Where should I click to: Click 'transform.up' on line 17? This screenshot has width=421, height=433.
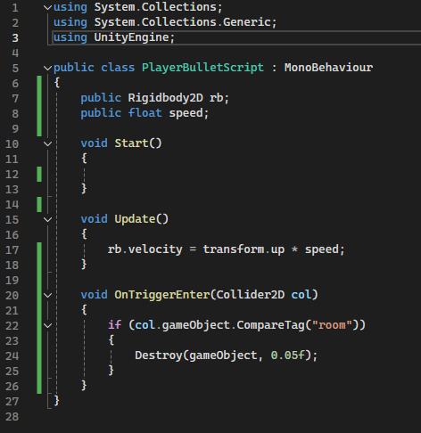click(244, 249)
